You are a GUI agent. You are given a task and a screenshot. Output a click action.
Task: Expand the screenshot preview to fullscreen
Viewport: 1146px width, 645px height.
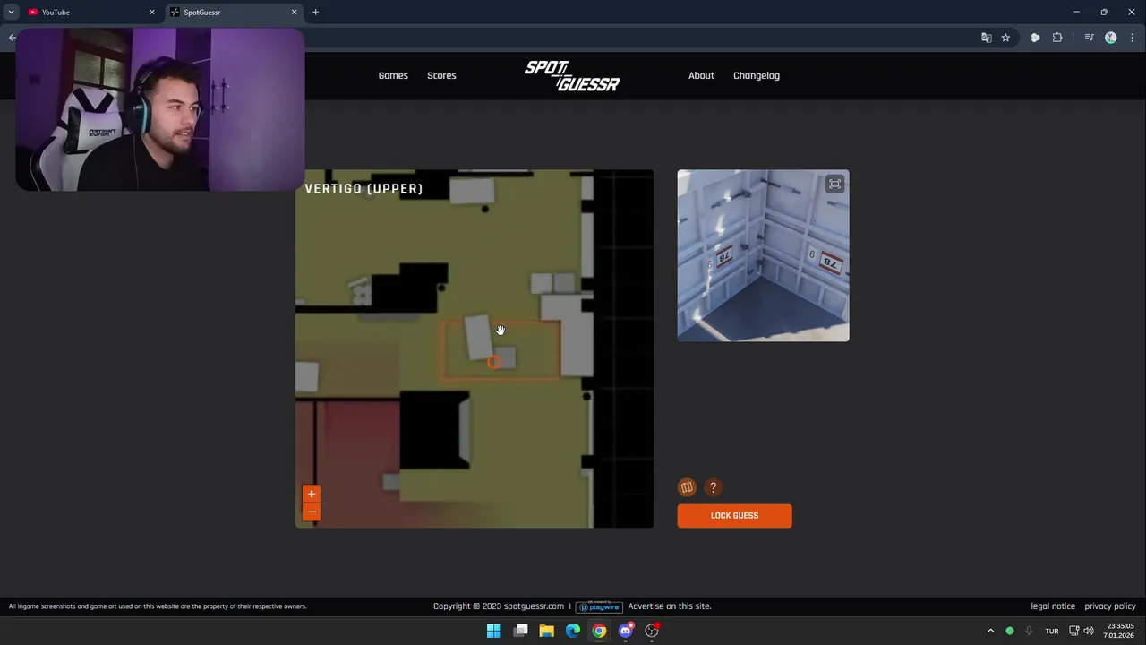(834, 184)
